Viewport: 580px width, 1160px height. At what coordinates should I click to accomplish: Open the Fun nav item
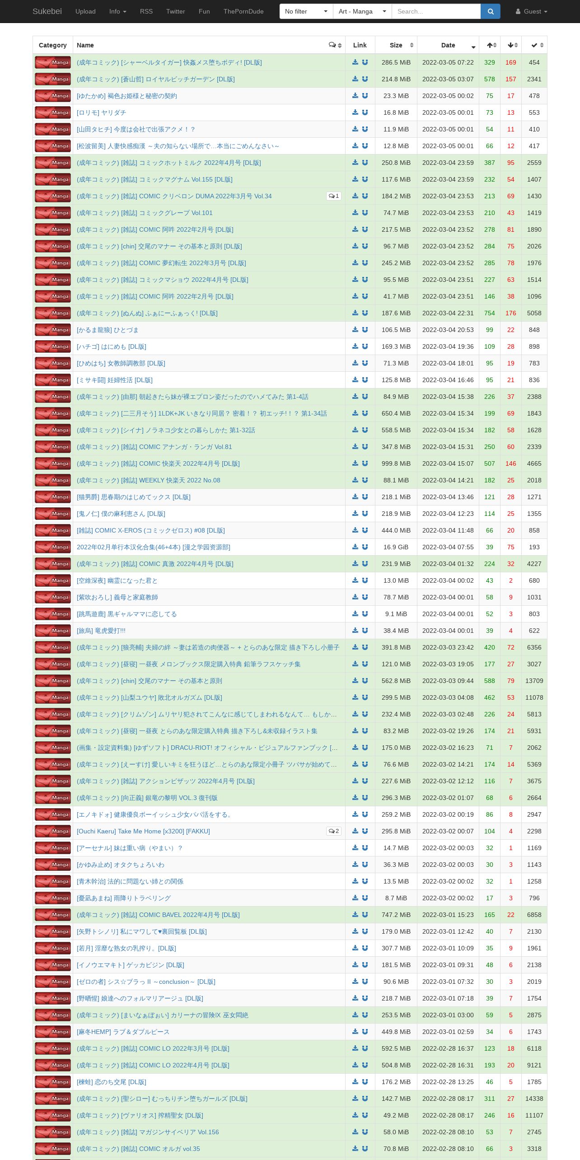[x=204, y=11]
